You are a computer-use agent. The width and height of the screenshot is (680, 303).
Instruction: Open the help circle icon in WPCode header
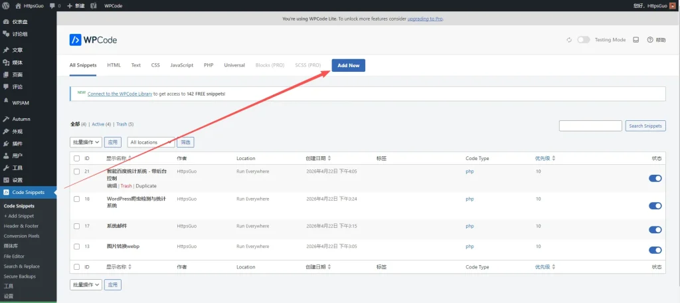tap(650, 40)
